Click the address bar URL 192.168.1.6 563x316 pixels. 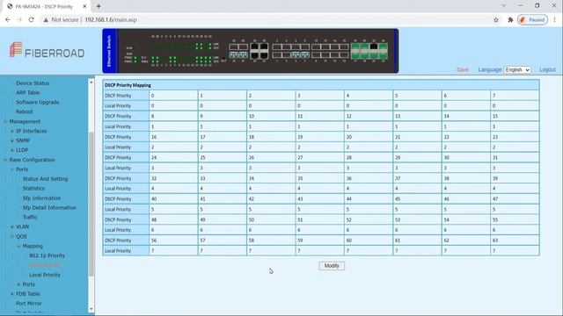pyautogui.click(x=111, y=19)
